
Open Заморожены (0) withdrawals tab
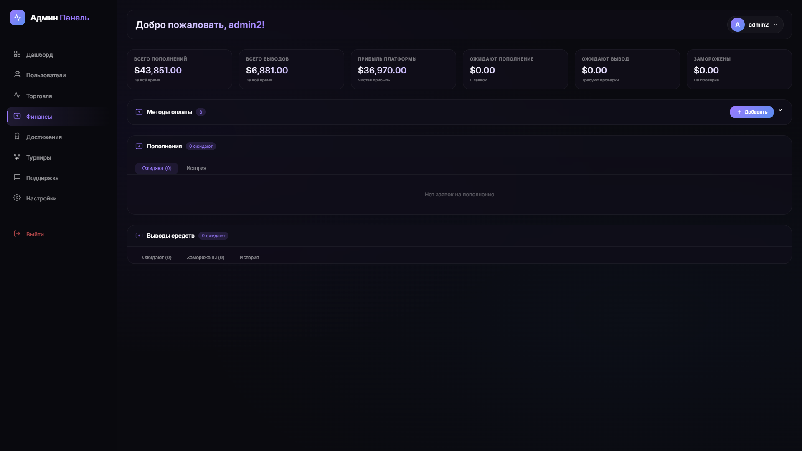206,258
